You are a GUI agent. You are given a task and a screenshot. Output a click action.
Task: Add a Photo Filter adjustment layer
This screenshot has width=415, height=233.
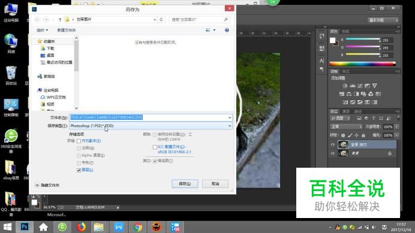coord(363,94)
